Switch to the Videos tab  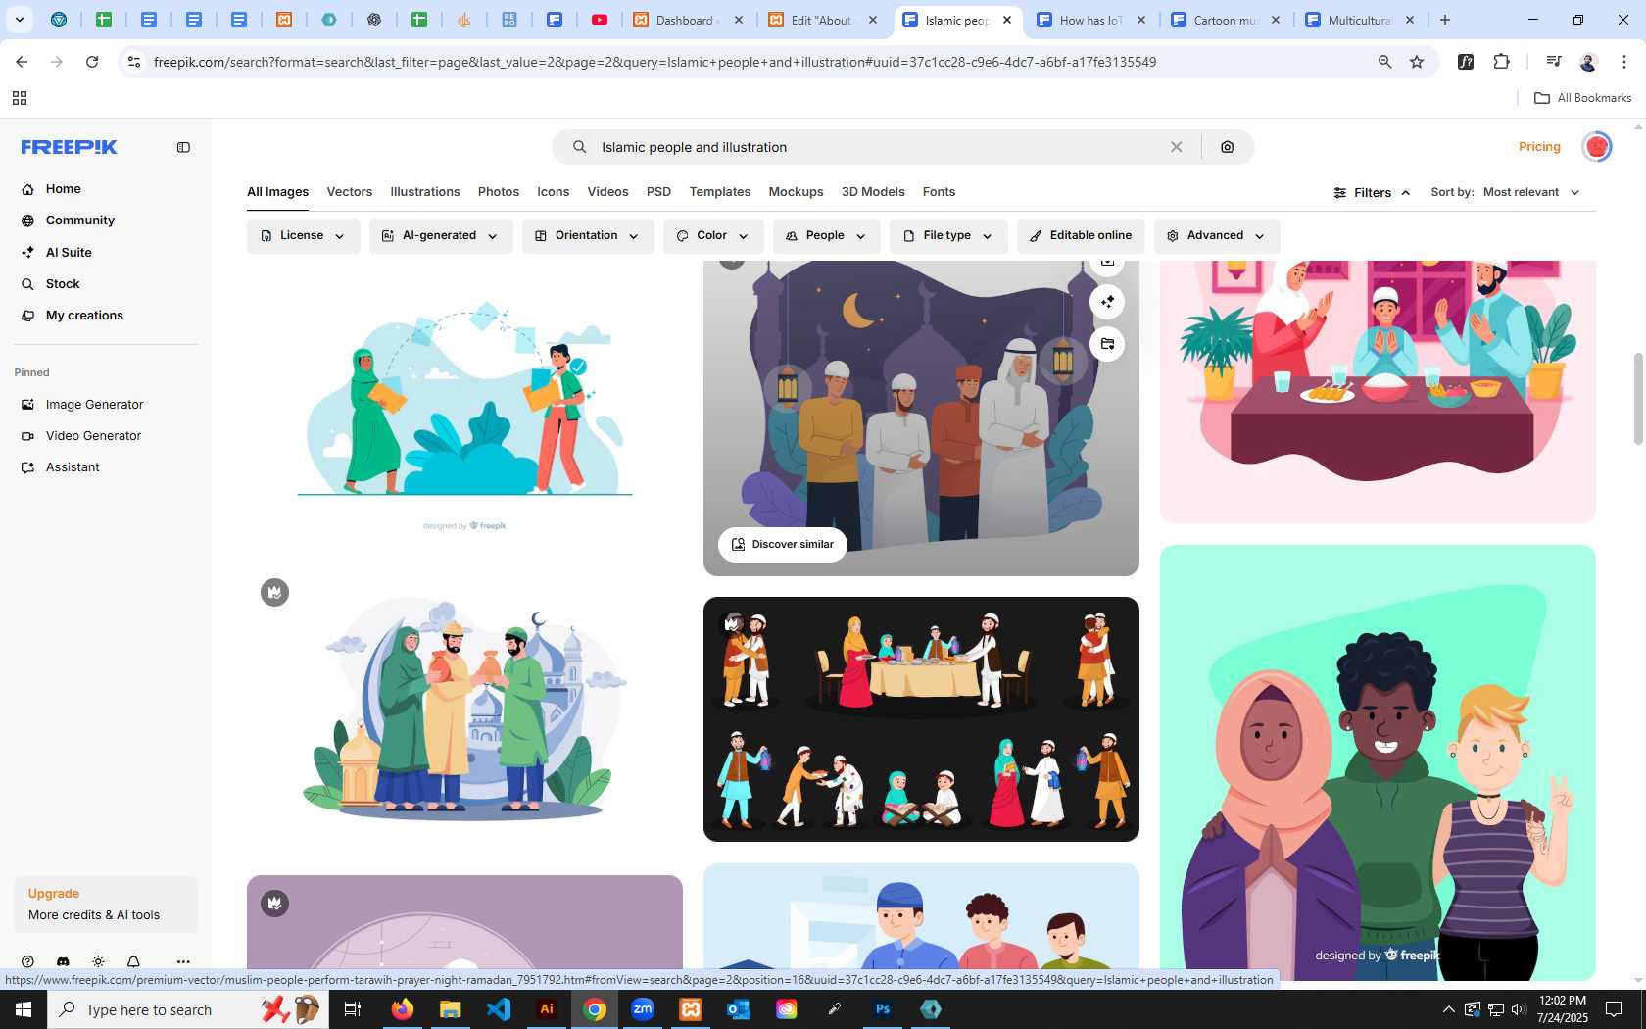pyautogui.click(x=607, y=192)
